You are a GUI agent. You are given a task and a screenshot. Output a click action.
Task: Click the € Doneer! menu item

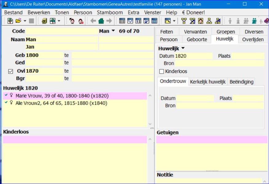pos(193,13)
